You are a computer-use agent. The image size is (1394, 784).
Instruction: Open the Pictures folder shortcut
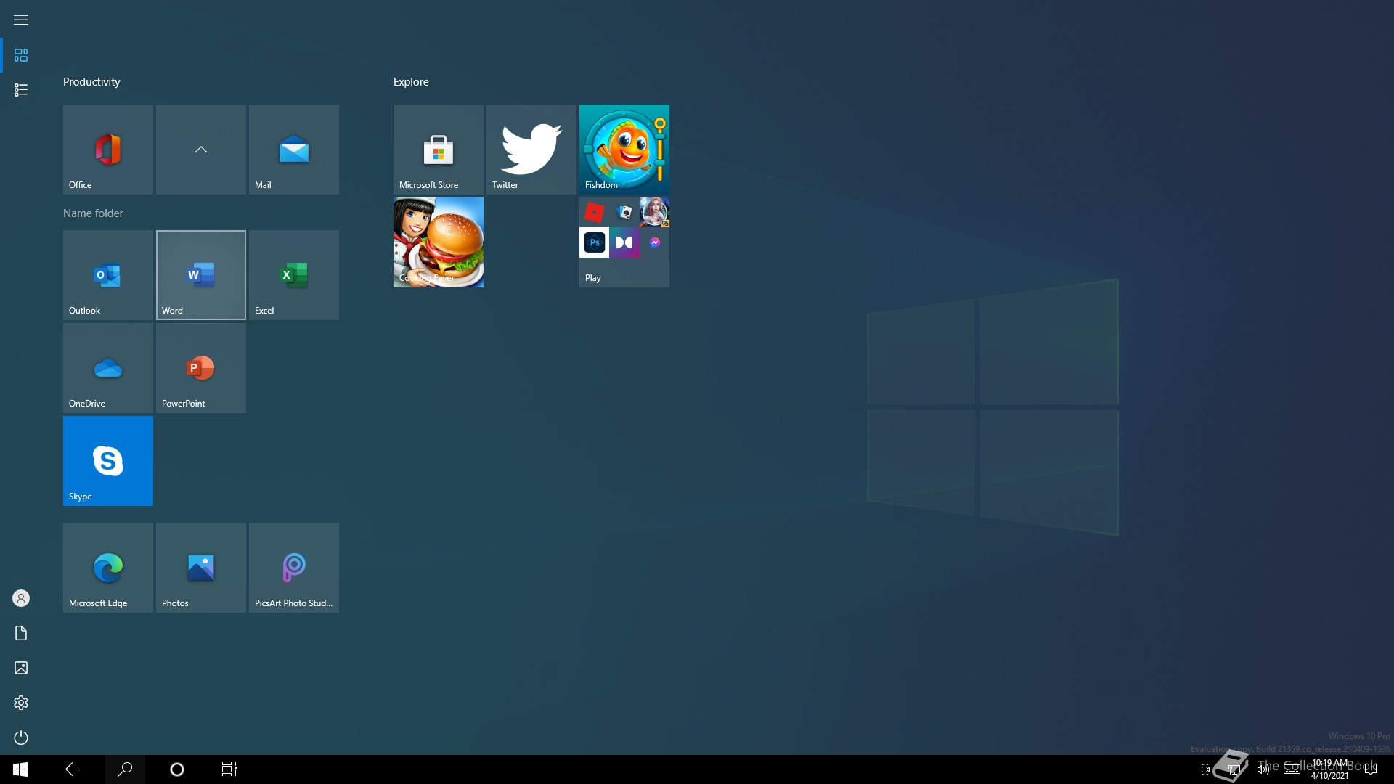point(21,668)
